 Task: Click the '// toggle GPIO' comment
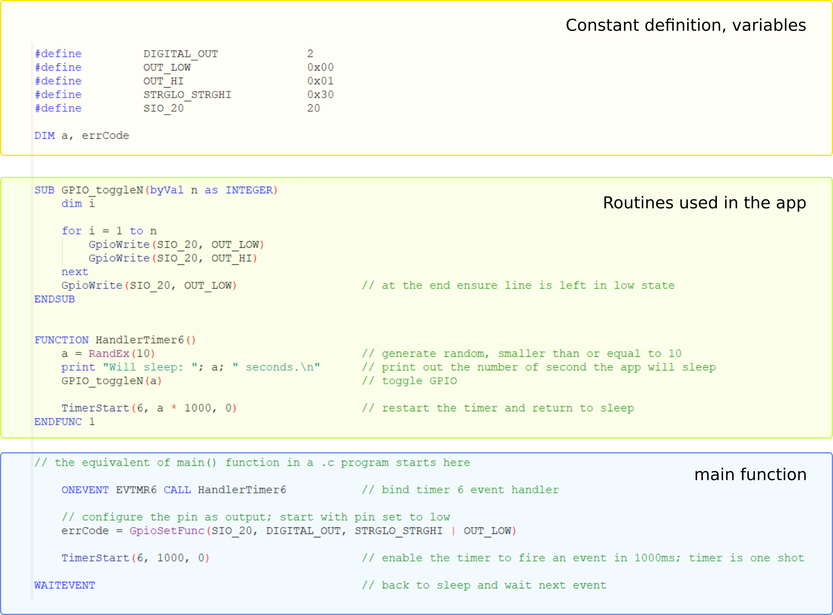(409, 381)
